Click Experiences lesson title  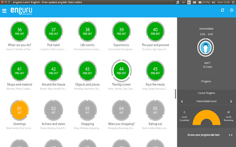click(x=121, y=45)
